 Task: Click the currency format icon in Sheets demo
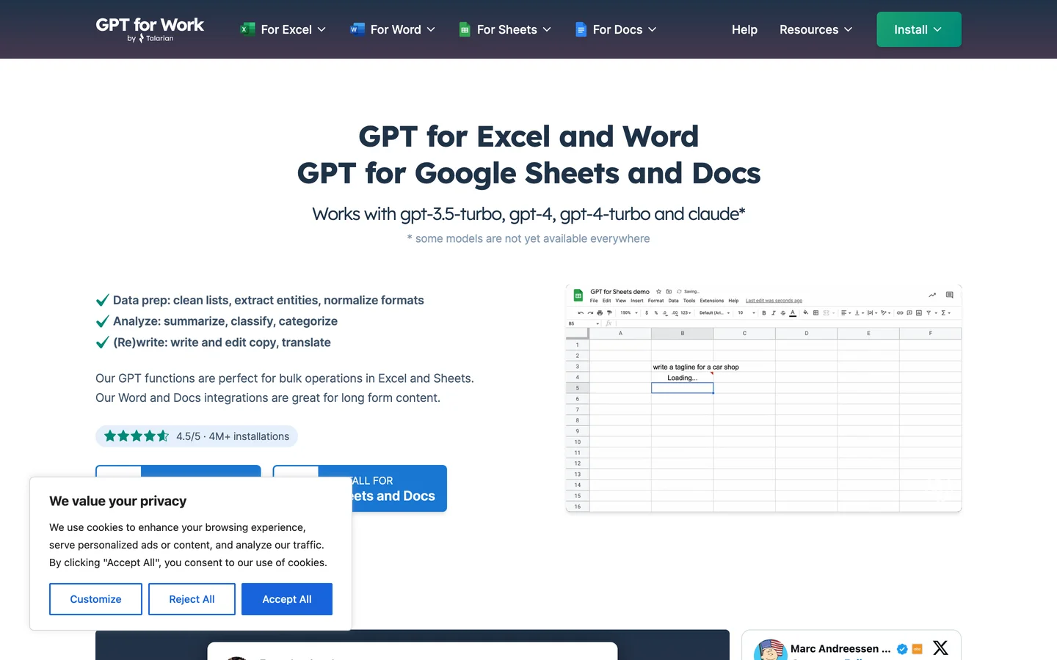click(x=647, y=313)
